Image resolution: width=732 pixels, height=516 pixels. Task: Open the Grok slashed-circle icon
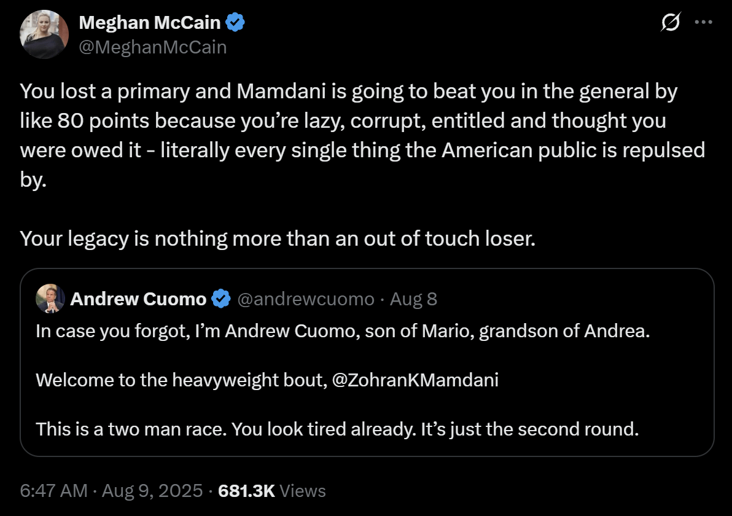tap(671, 22)
